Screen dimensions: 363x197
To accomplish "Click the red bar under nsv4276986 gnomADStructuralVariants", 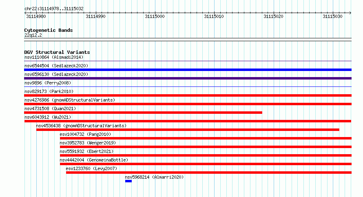I will 188,104.
